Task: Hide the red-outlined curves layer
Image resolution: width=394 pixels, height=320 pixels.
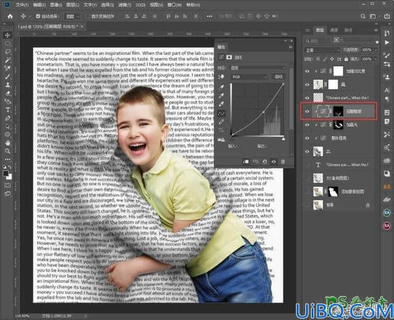Action: 307,112
